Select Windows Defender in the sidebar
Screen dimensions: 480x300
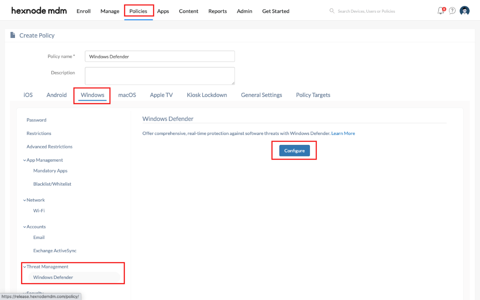(74, 277)
